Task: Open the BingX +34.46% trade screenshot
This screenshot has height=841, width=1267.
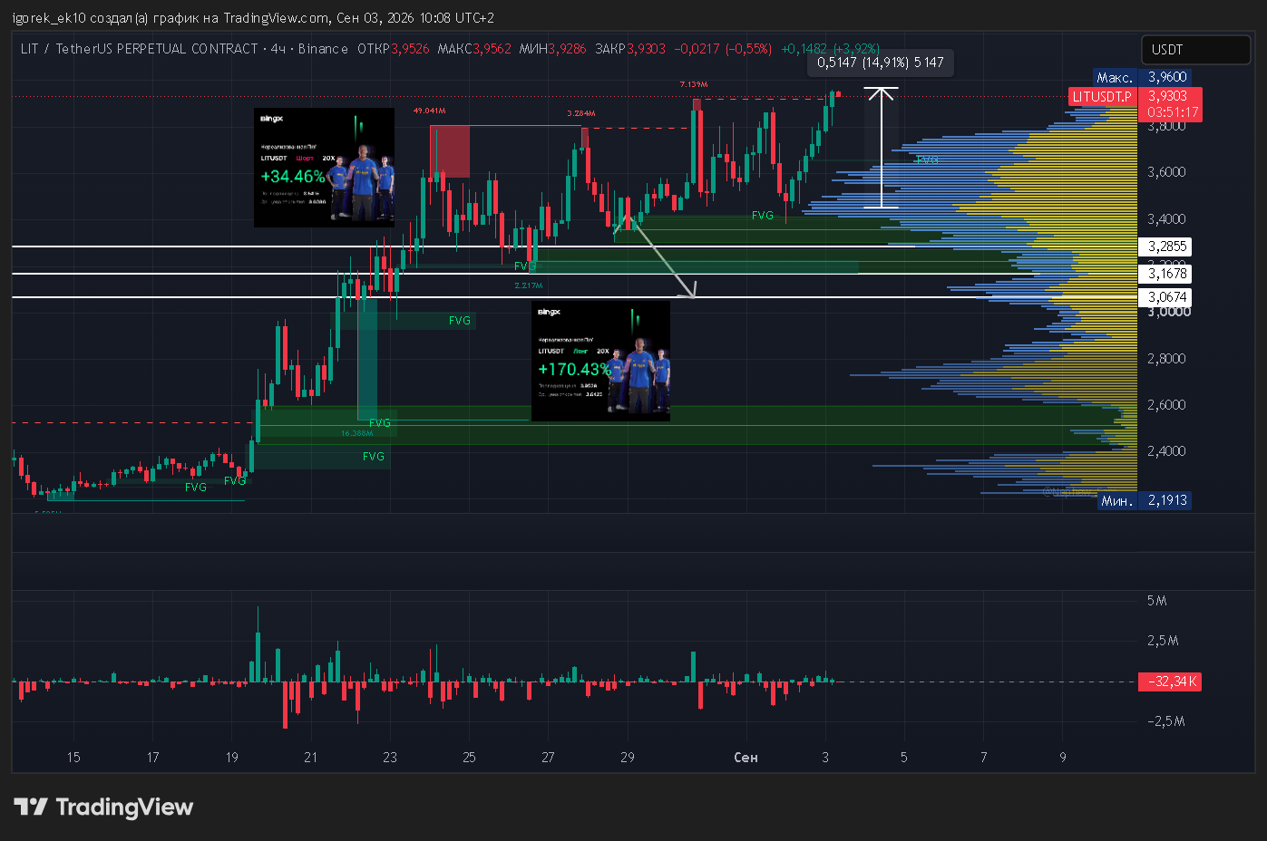Action: click(x=324, y=168)
